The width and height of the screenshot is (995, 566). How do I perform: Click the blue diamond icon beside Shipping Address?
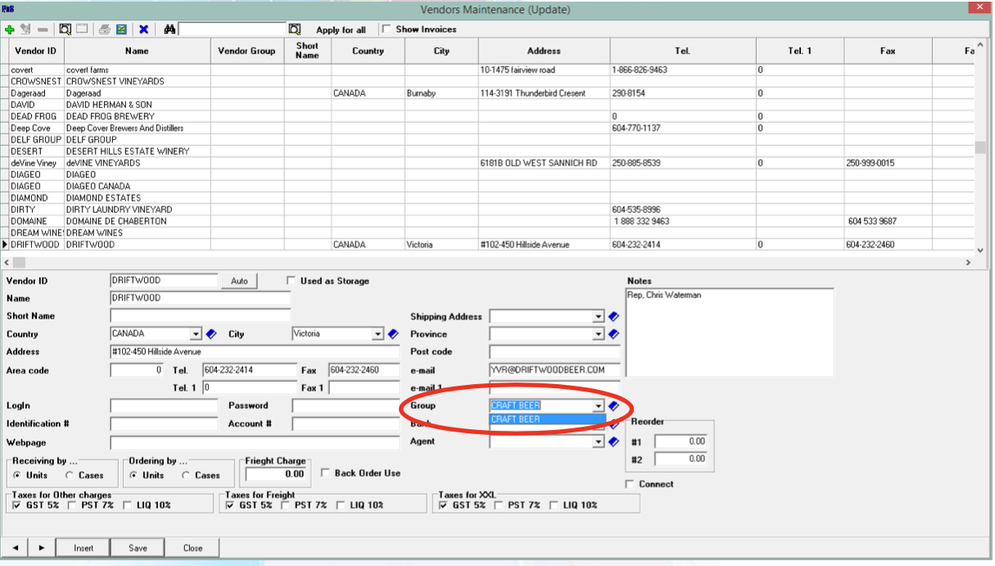click(614, 316)
